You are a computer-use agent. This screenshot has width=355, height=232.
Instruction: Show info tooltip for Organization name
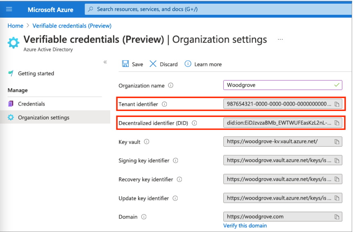tap(171, 86)
